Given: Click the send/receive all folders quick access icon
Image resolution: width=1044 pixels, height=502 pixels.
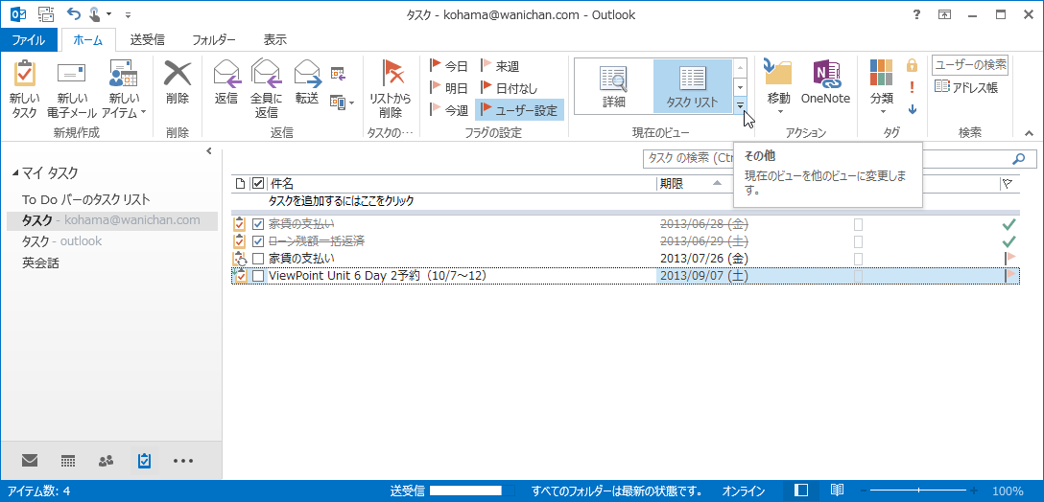Looking at the screenshot, I should click(45, 13).
